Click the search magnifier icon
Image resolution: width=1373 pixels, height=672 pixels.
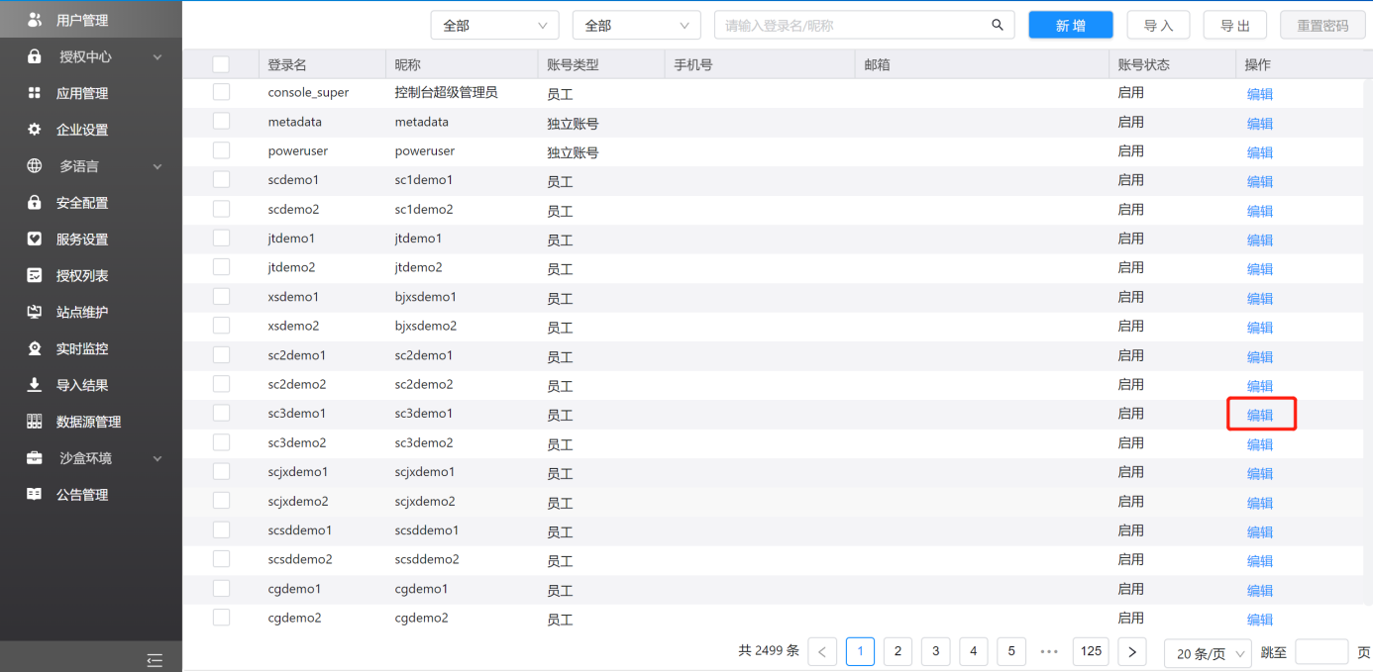(998, 25)
